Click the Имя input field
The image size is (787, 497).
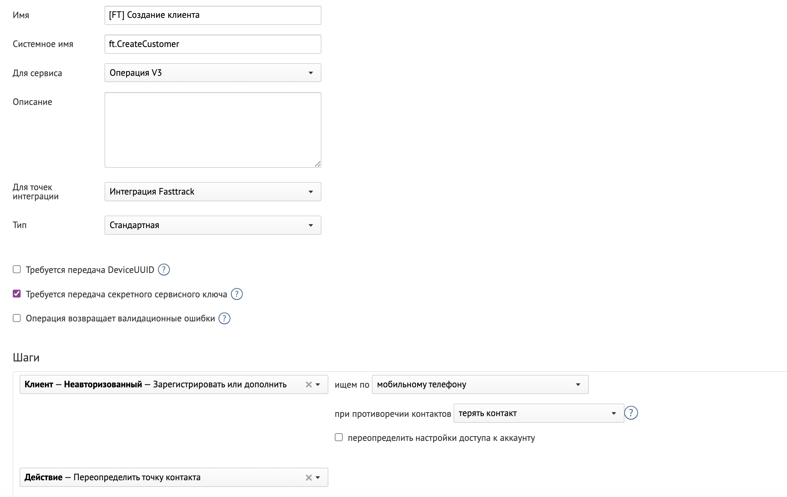(213, 15)
